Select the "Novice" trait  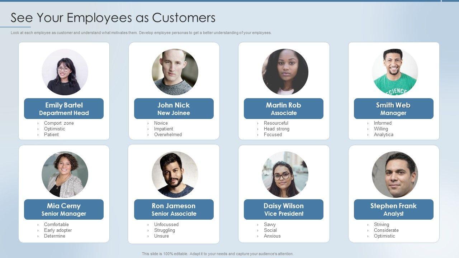pos(161,123)
